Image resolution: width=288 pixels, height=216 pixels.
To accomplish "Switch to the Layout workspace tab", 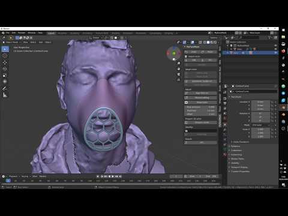I will pos(52,33).
